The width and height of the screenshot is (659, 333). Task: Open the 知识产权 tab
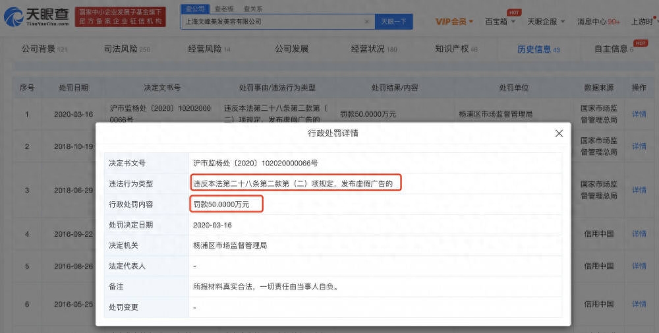[456, 49]
